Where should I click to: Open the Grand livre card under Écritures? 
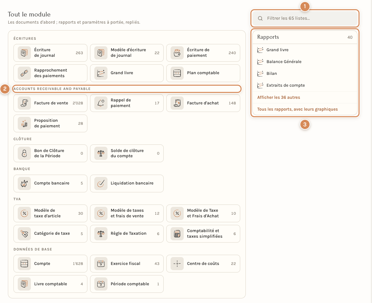(x=127, y=73)
